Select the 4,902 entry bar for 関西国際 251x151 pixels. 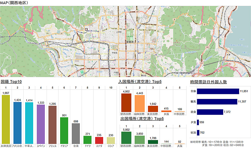[126, 103]
